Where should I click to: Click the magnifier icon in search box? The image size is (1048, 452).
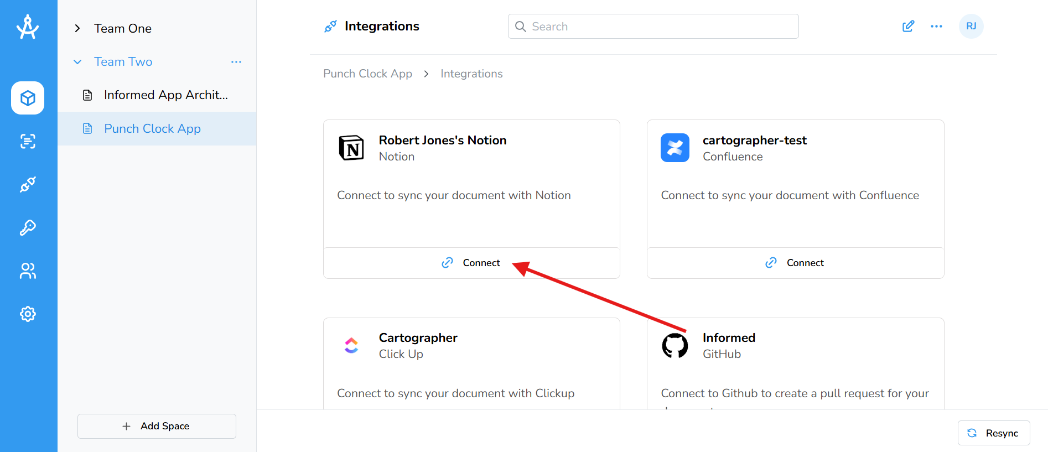[x=520, y=27]
